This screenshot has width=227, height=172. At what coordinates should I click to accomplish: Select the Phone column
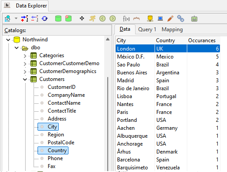pyautogui.click(x=55, y=158)
